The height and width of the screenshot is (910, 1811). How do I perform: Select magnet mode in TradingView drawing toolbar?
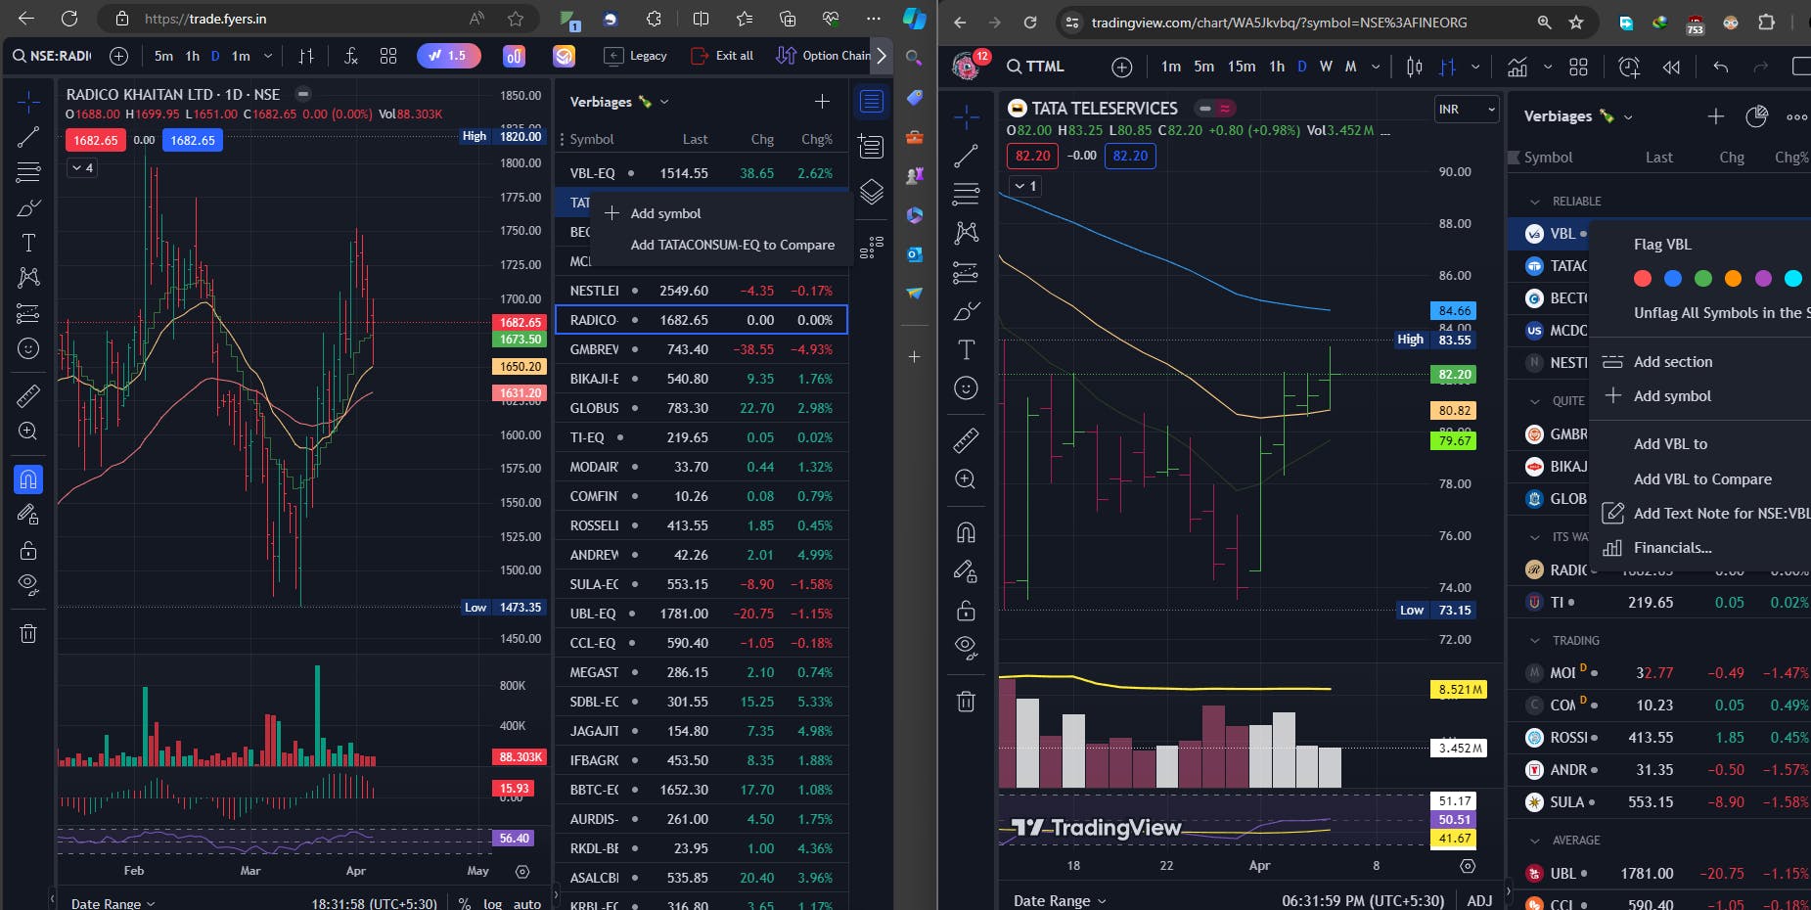click(966, 532)
